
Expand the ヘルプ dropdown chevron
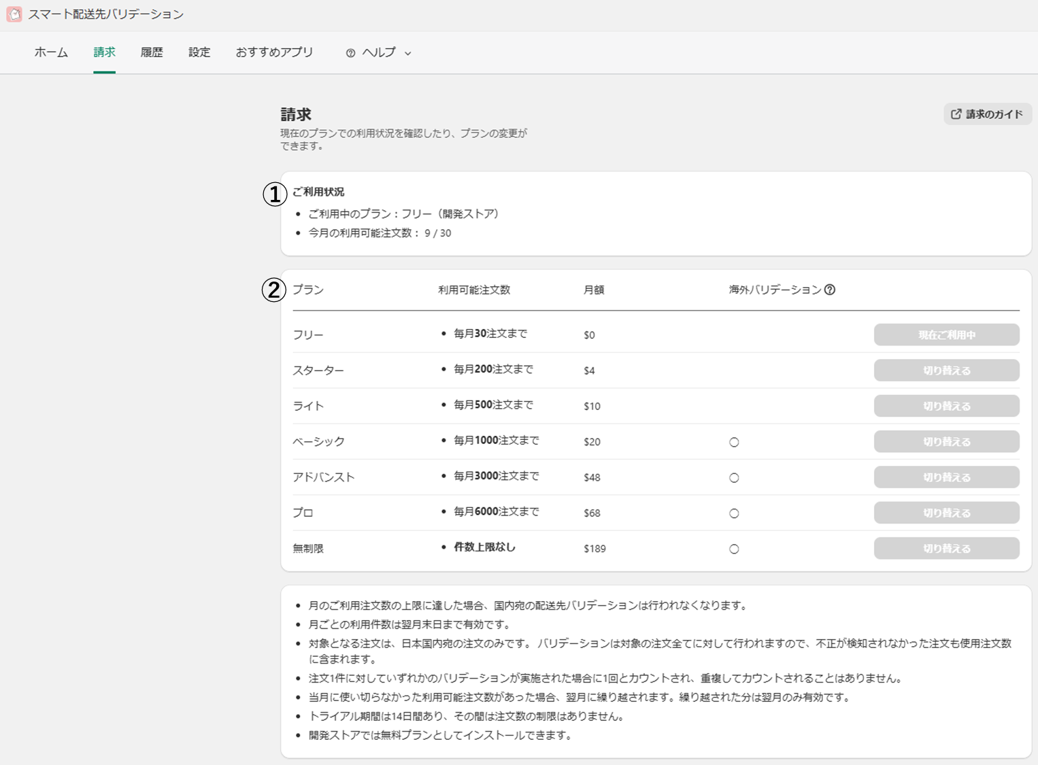408,53
